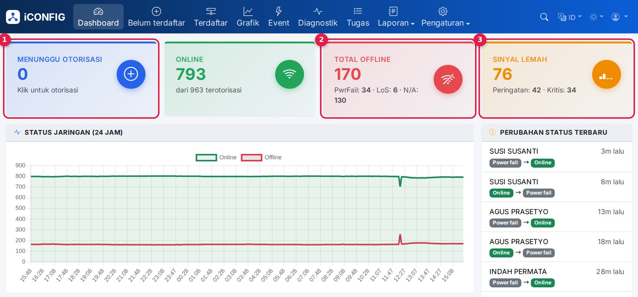Toggle the Offline legend series
This screenshot has width=638, height=297.
(261, 157)
